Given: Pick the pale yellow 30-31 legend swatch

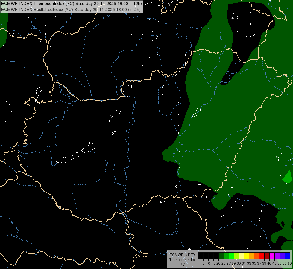Looking at the screenshot, I should [x=242, y=256].
